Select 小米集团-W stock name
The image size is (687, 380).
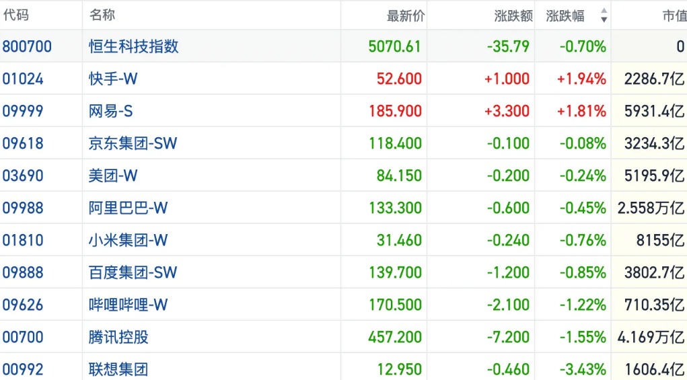point(128,240)
